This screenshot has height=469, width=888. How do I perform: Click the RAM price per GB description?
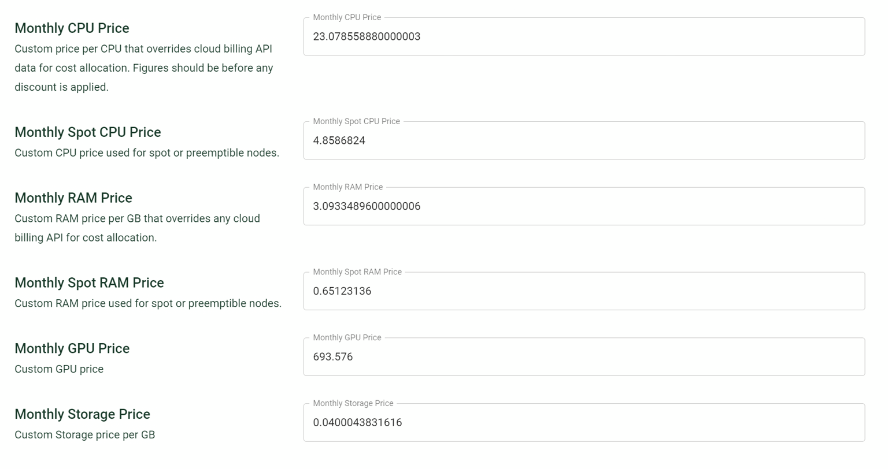click(137, 228)
